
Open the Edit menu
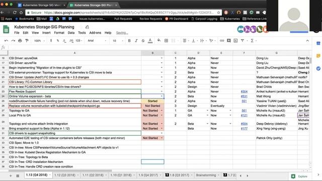pos(26,33)
